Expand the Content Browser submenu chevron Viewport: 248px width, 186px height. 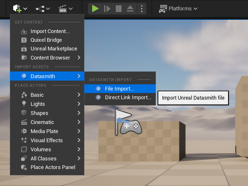(x=79, y=57)
